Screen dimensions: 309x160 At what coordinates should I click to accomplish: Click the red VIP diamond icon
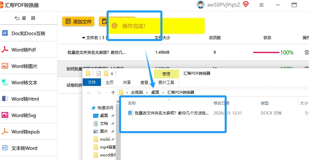tap(246, 4)
